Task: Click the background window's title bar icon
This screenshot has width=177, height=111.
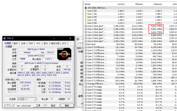Action: 78,39
